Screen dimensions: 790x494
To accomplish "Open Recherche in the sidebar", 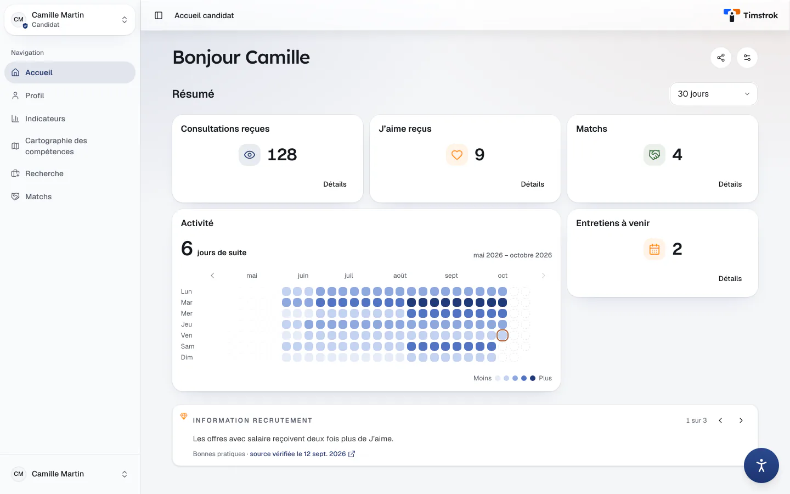I will pyautogui.click(x=70, y=173).
